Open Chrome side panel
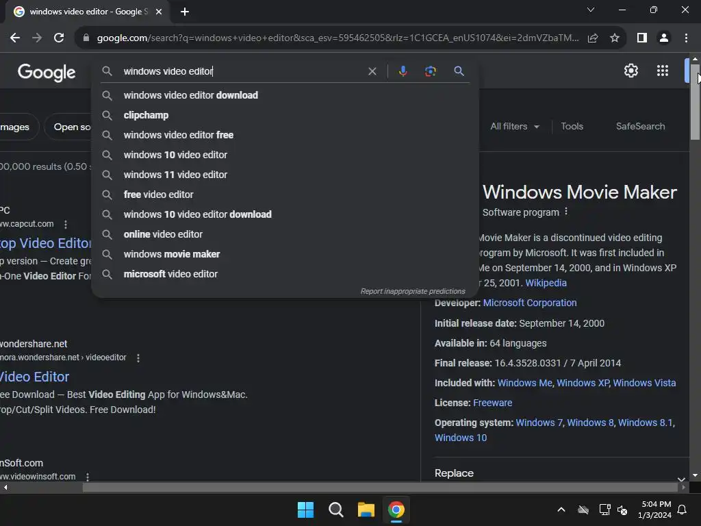 click(642, 38)
